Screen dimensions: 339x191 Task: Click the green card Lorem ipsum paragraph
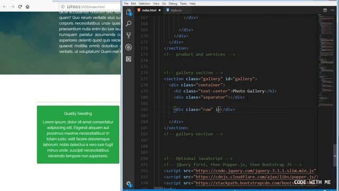[78, 139]
